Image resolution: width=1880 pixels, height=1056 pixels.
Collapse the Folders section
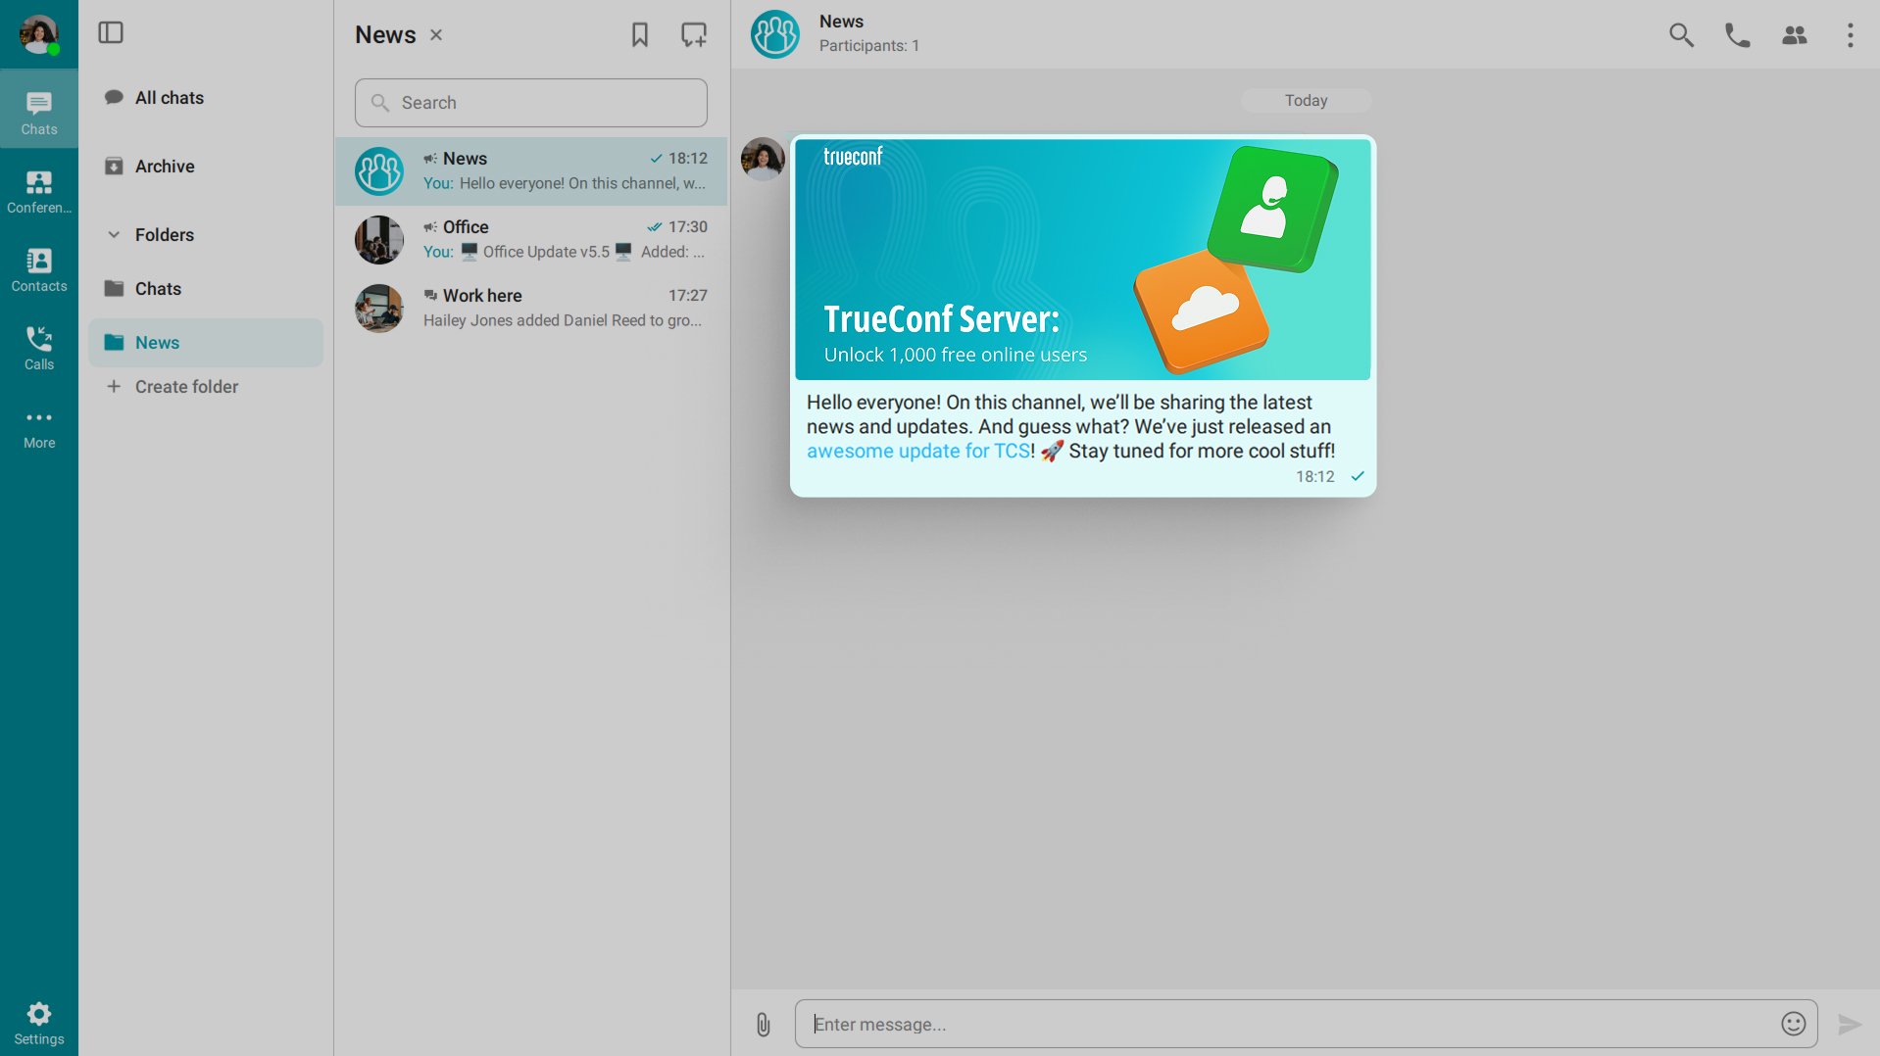point(114,235)
